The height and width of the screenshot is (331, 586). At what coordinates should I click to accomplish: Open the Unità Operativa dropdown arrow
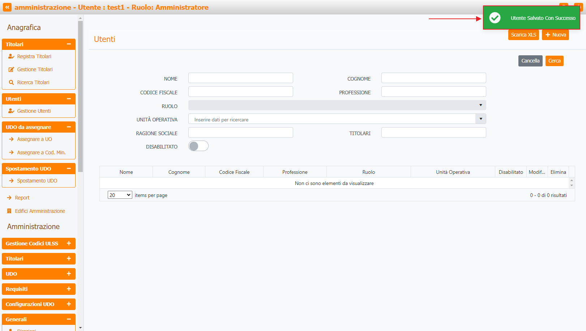[x=480, y=119]
